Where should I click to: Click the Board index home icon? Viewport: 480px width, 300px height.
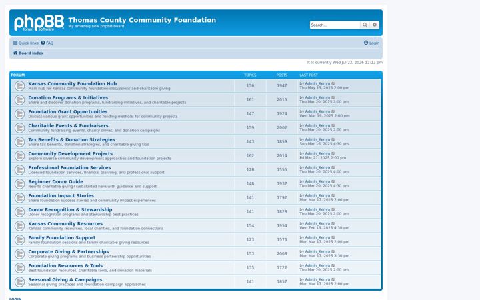[15, 53]
